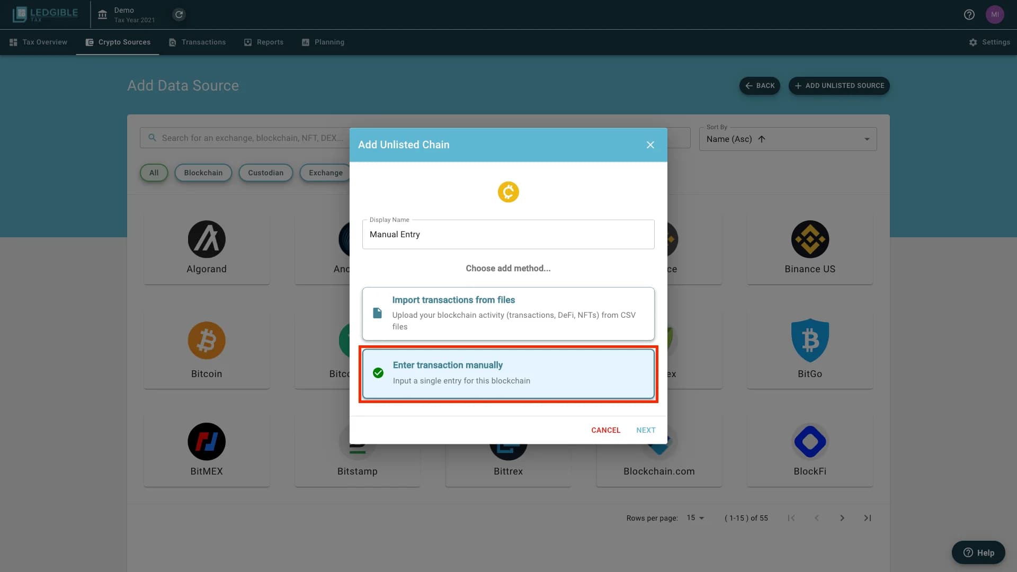The height and width of the screenshot is (572, 1017).
Task: Click the Blockchain.com card label
Action: point(659,471)
